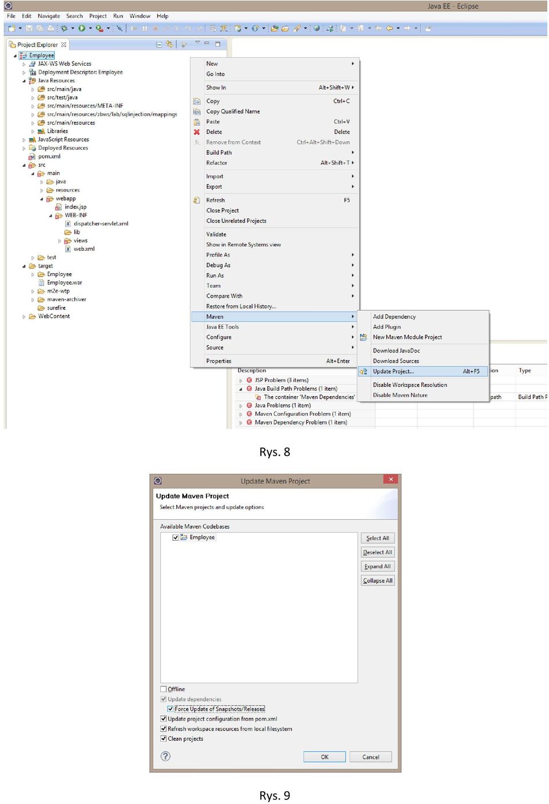The width and height of the screenshot is (549, 804).
Task: Click the Run Last Tool red icon
Action: pos(100,28)
